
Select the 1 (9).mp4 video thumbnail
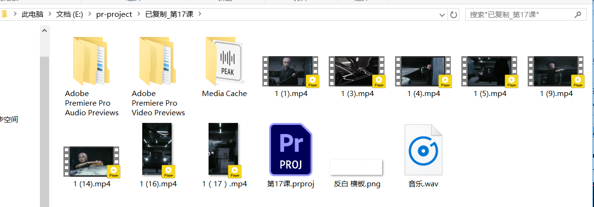tap(556, 71)
